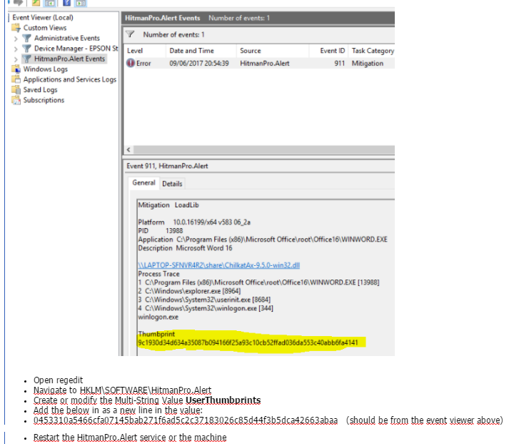514x444 pixels.
Task: Click the Device Manager filter icon
Action: pos(27,49)
